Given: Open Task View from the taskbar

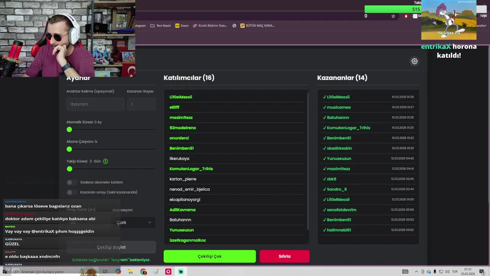Looking at the screenshot, I should (x=105, y=272).
